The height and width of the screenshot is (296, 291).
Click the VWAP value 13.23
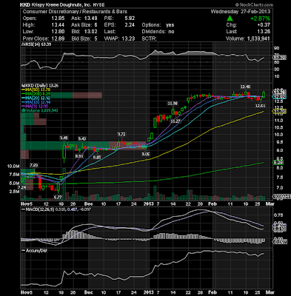130,38
